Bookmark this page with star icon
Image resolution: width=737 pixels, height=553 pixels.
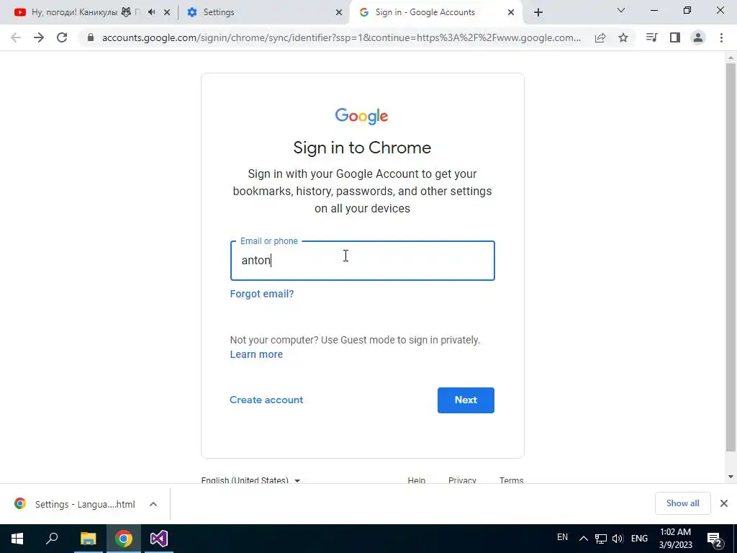pyautogui.click(x=623, y=37)
